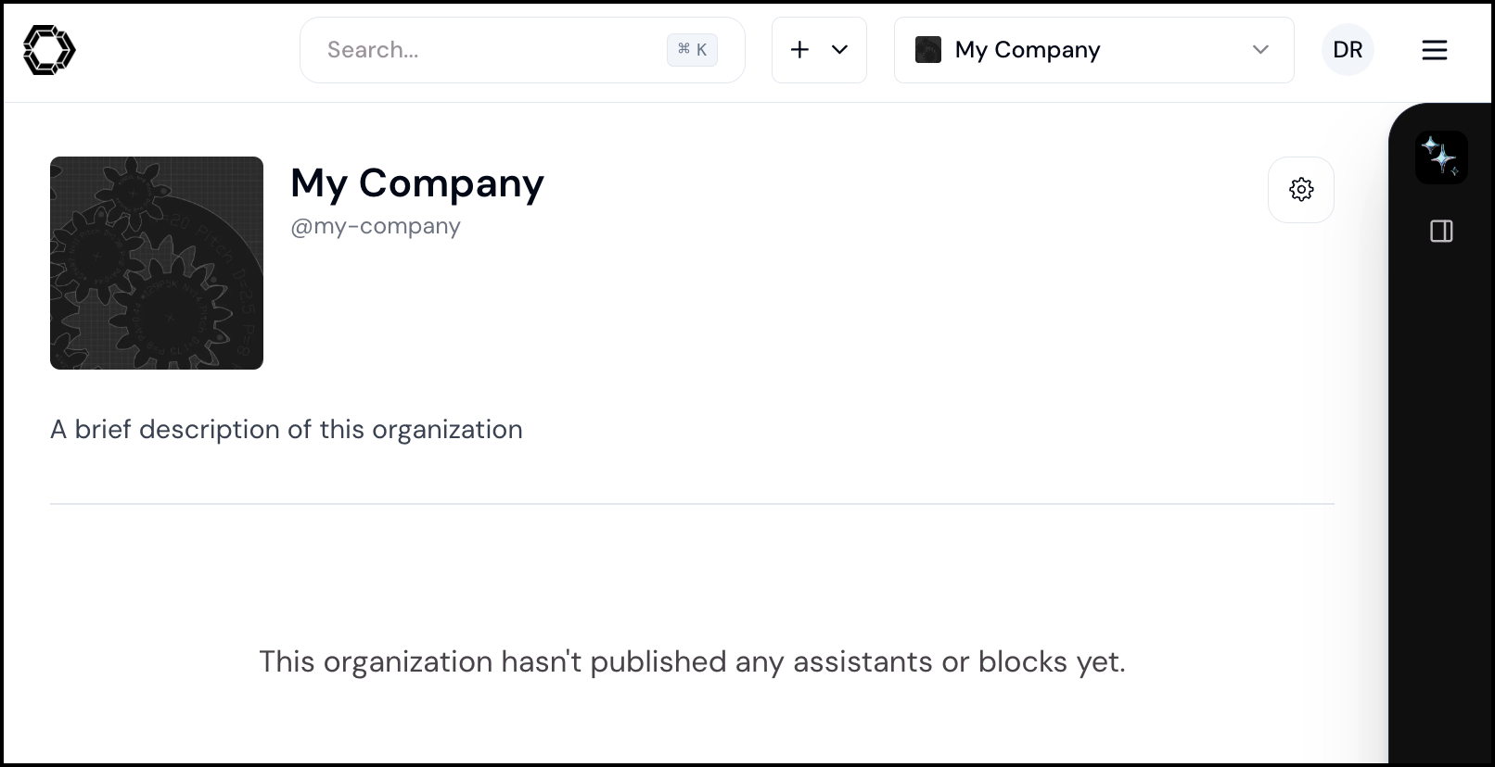Viewport: 1495px width, 767px height.
Task: Expand the chevron beside the plus button
Action: [839, 50]
